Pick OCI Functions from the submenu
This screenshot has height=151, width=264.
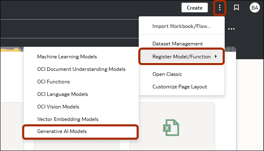[81, 82]
